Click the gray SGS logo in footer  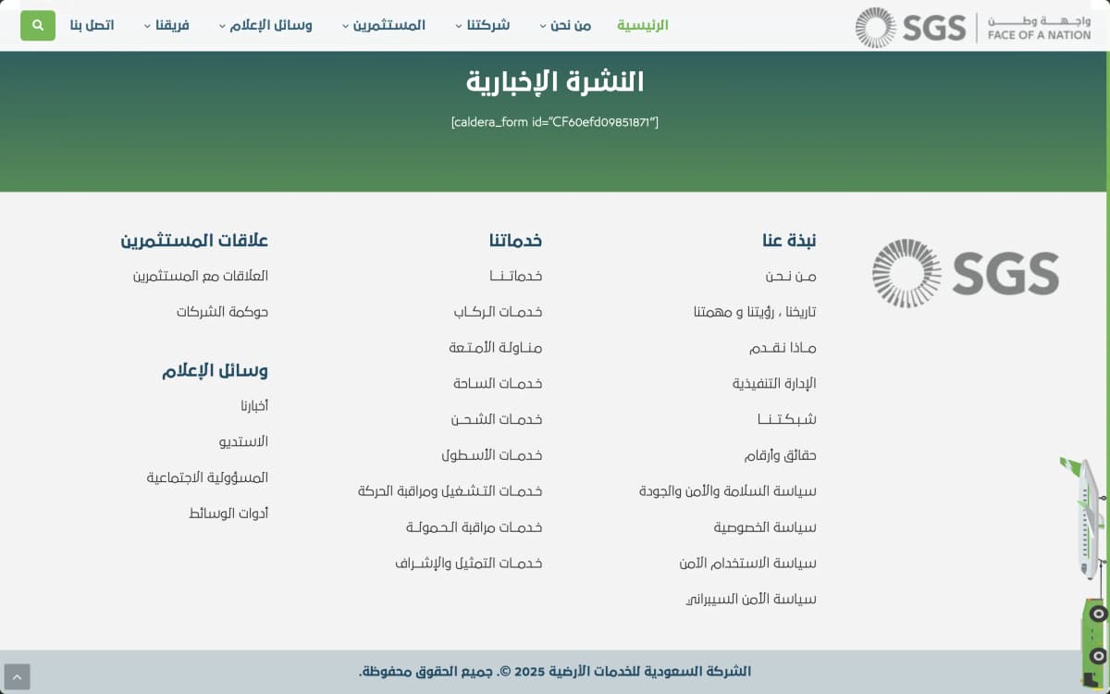coord(965,274)
